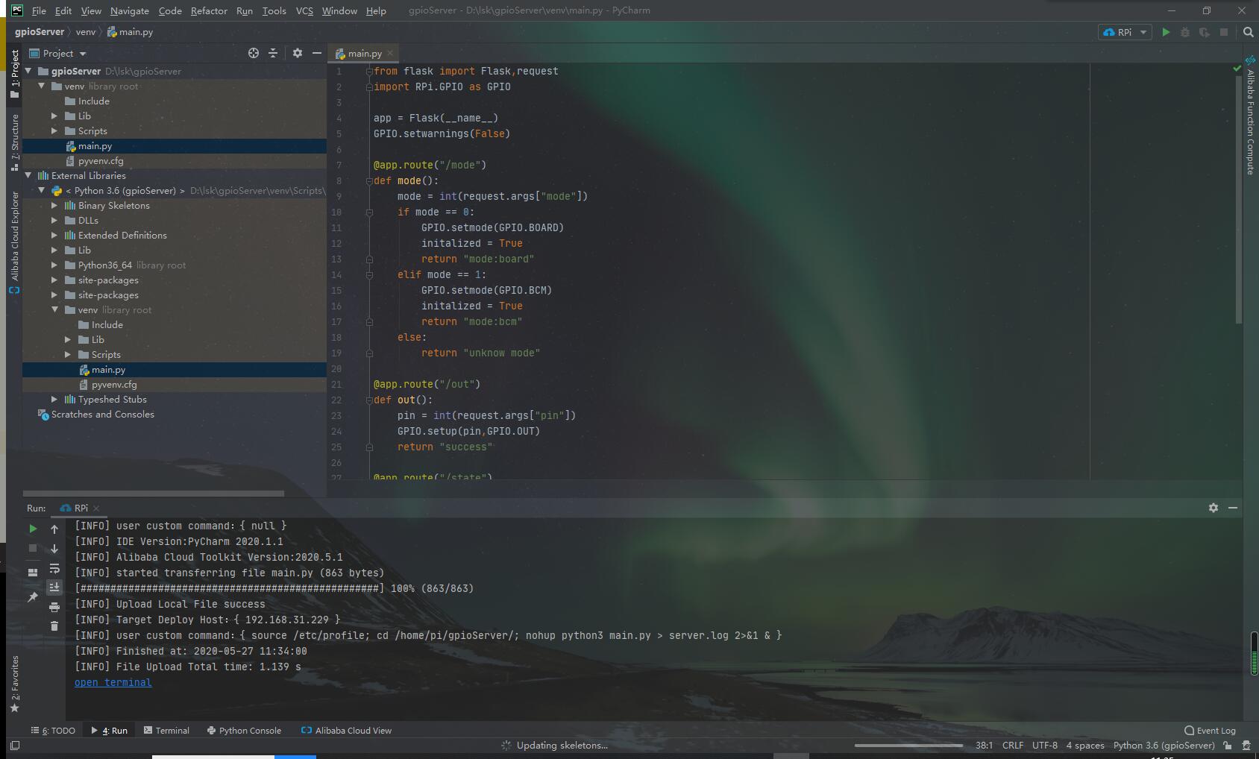Print the Run console output
Viewport: 1259px width, 759px height.
[x=54, y=607]
